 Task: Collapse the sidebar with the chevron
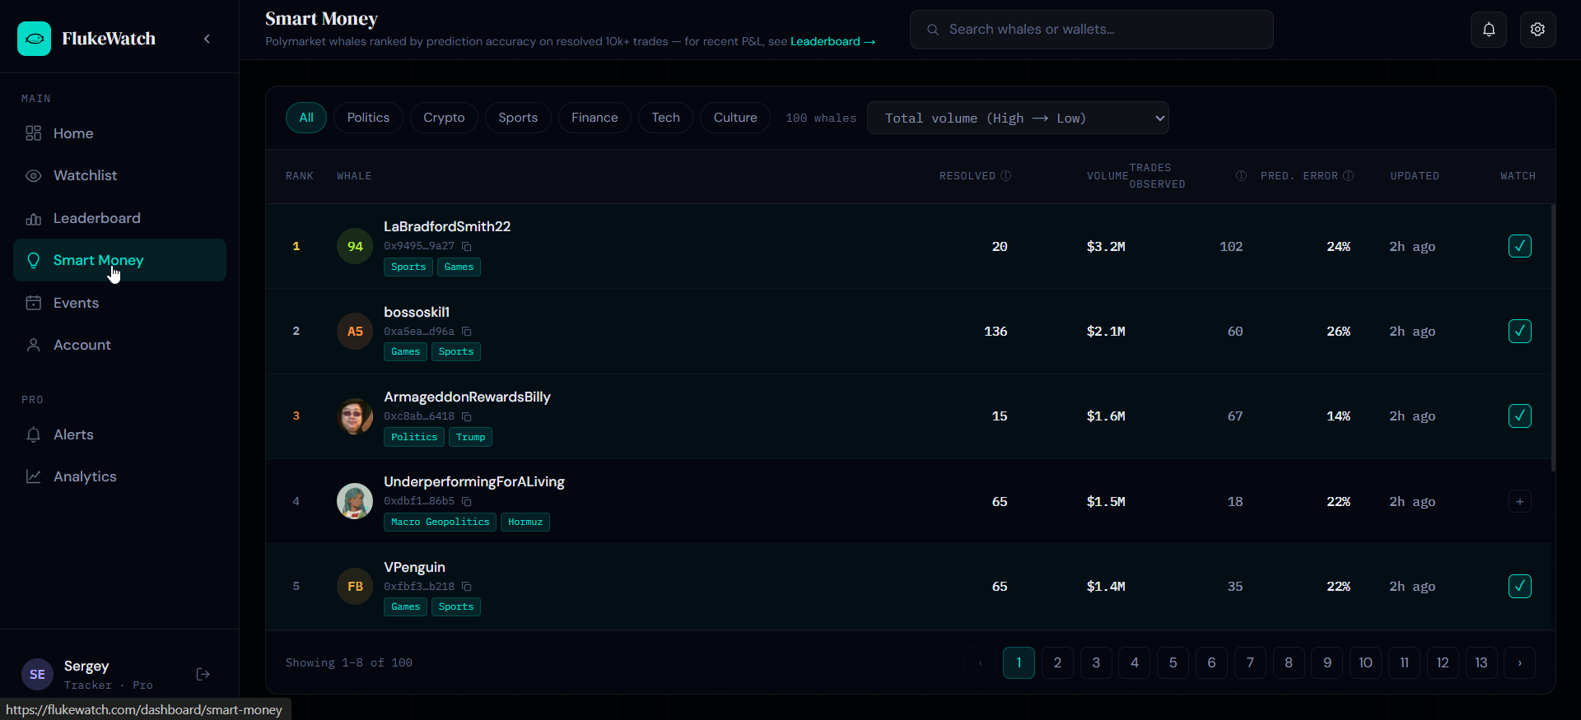pyautogui.click(x=207, y=39)
